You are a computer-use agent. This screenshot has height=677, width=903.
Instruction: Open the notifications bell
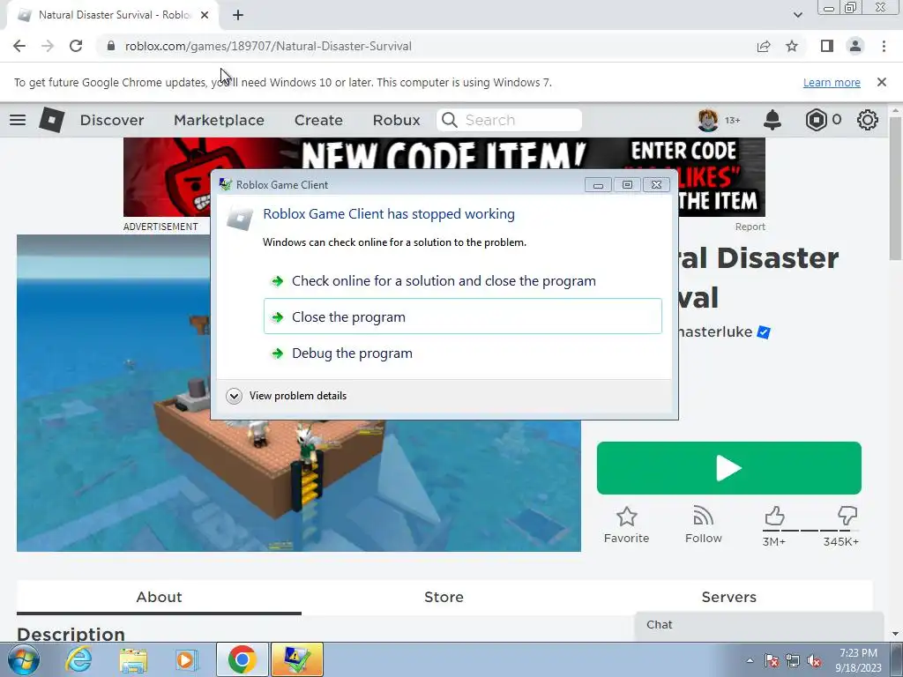(x=772, y=120)
